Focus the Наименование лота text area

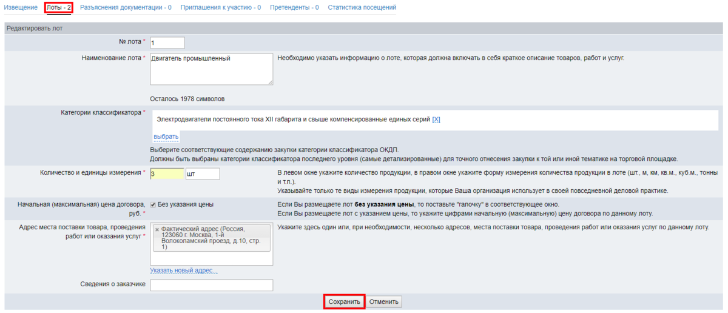[211, 69]
